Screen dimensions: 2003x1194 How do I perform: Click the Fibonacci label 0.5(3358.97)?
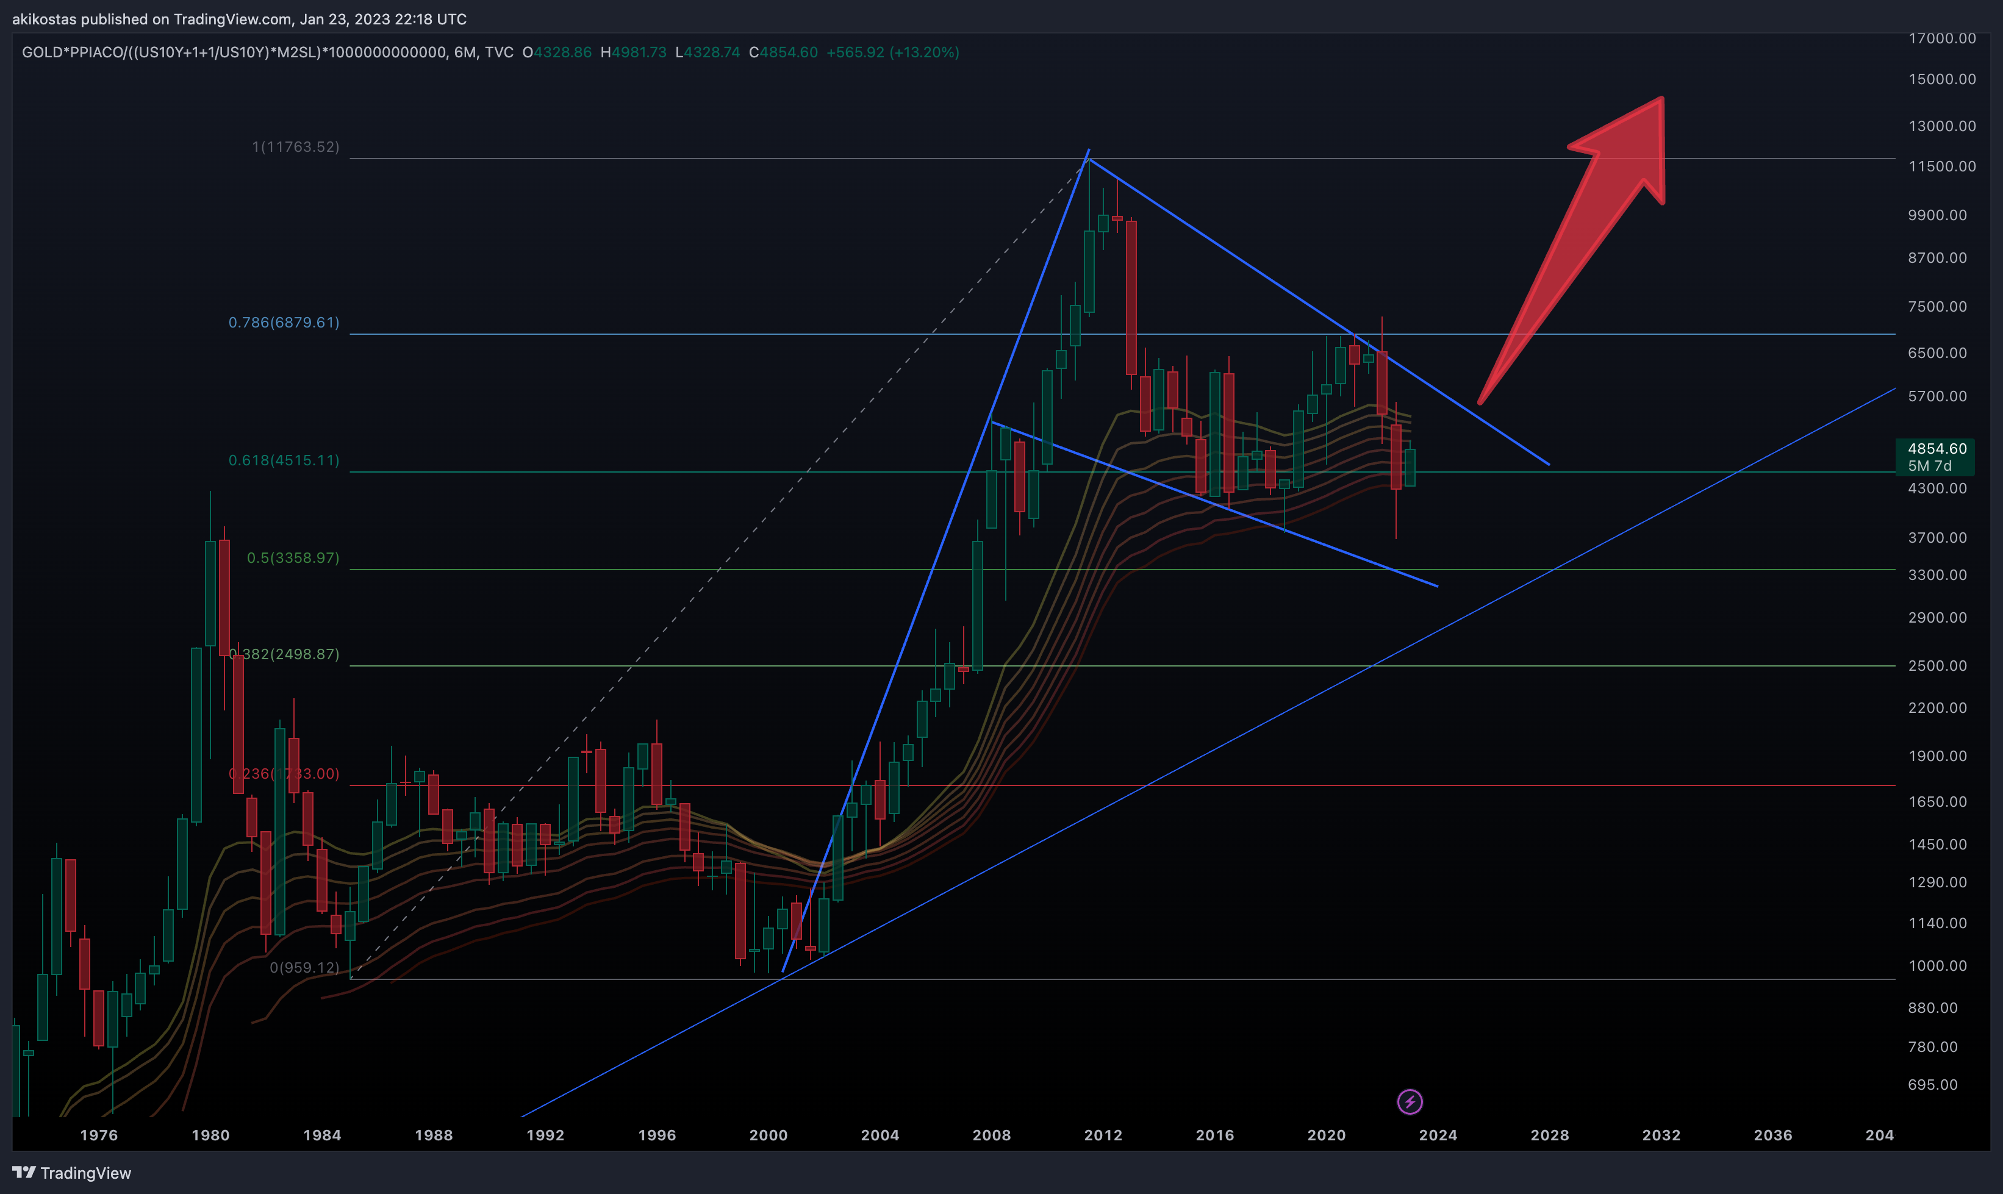tap(293, 557)
